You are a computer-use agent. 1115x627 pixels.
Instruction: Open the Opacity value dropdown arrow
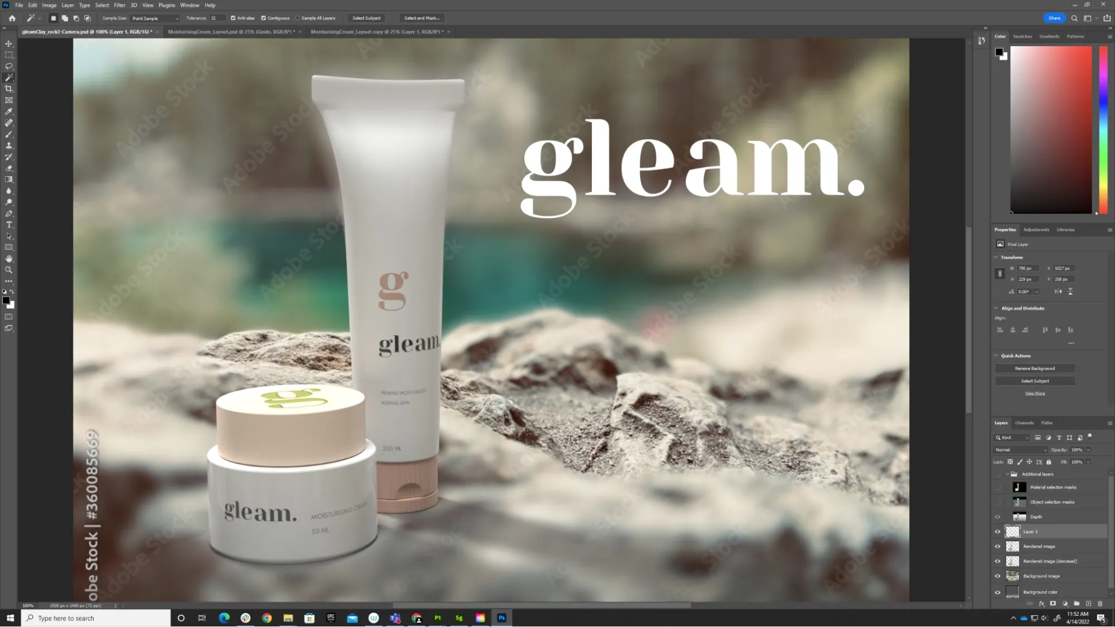tap(1088, 450)
